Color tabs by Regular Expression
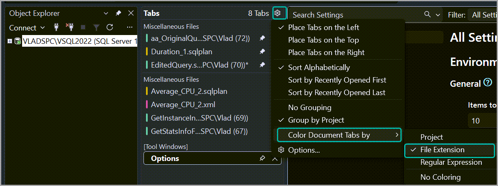 click(450, 162)
